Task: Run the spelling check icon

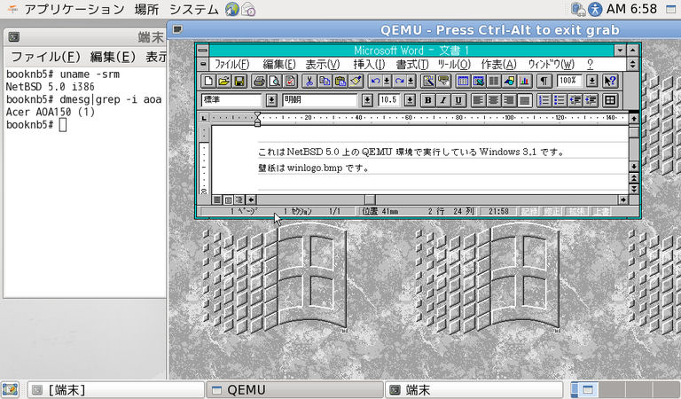Action: coord(290,81)
